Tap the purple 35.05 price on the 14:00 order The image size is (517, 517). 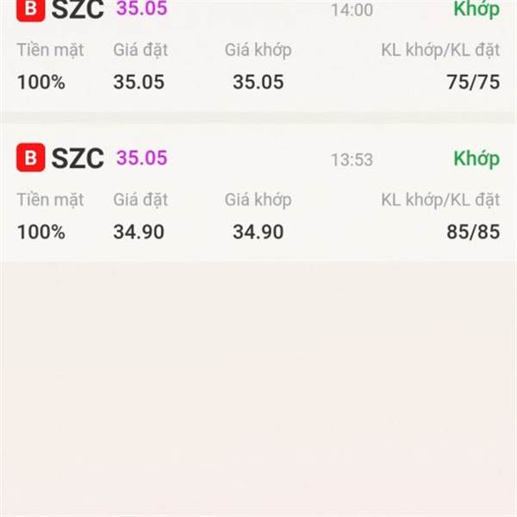[141, 9]
